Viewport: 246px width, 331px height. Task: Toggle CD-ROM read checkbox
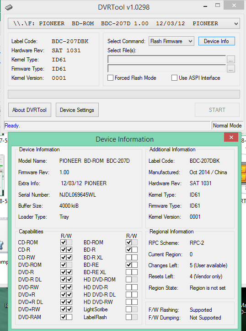click(64, 242)
